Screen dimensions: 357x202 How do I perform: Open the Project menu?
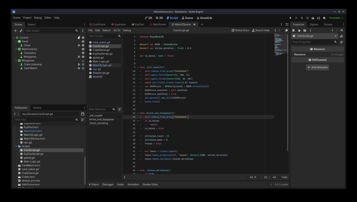click(x=27, y=18)
